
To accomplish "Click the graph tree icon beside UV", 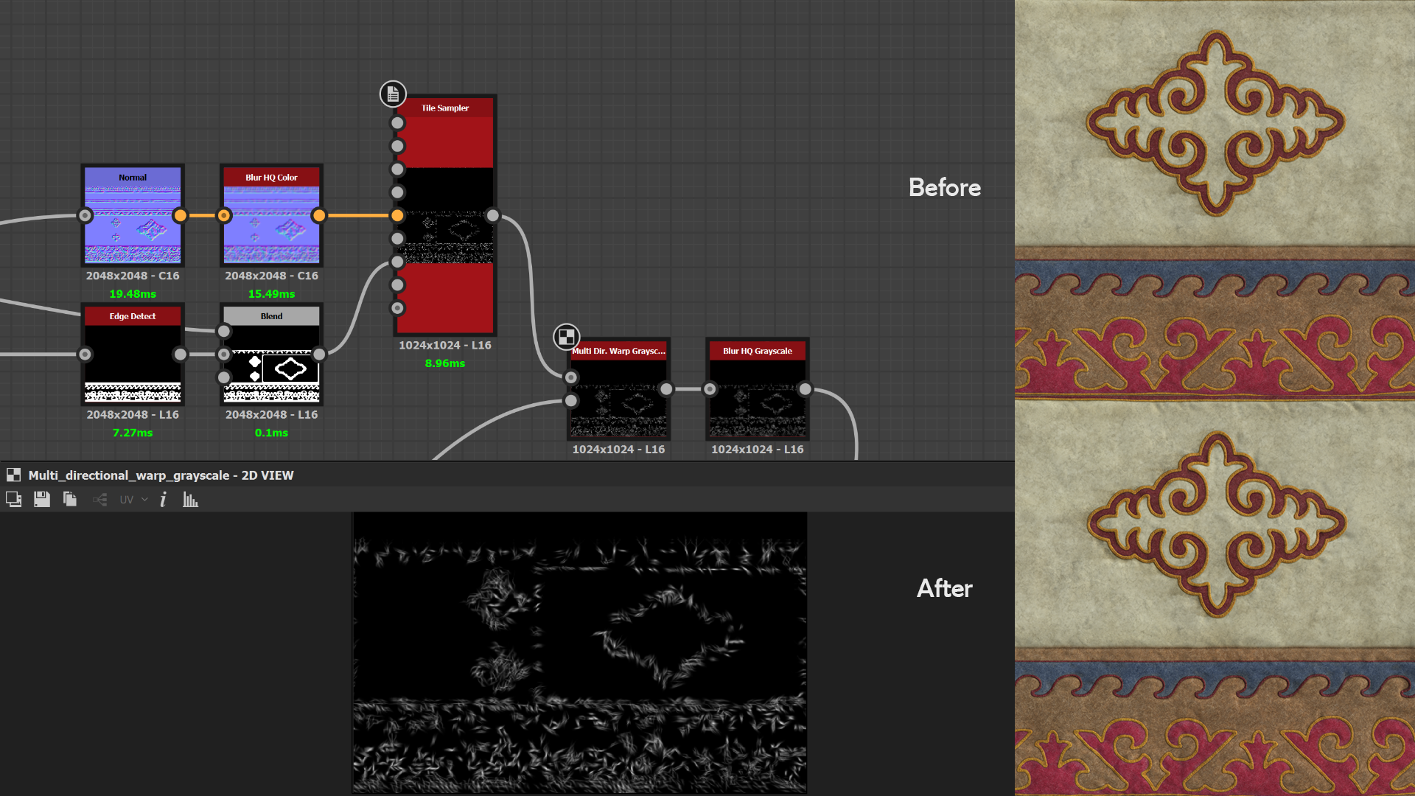I will (99, 500).
